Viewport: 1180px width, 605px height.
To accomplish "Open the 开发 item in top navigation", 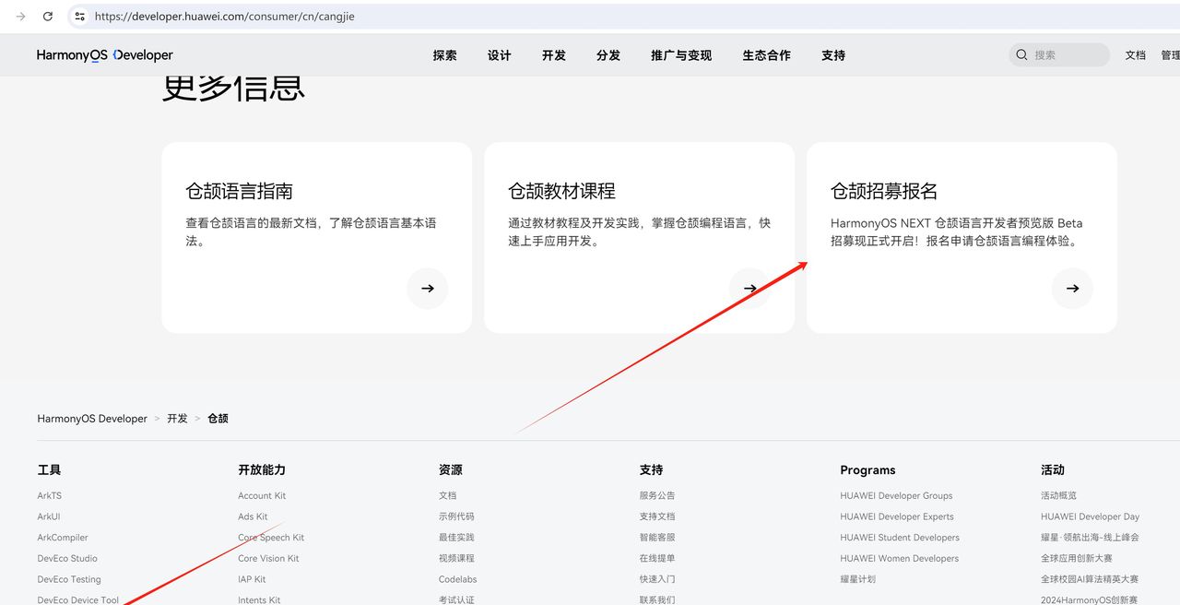I will (x=553, y=55).
